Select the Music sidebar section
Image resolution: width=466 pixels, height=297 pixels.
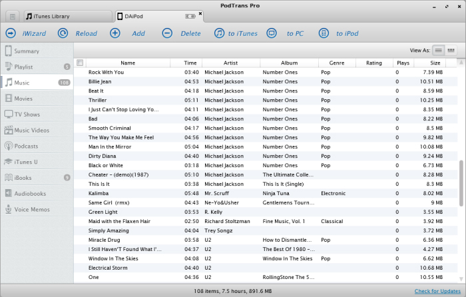click(x=37, y=83)
